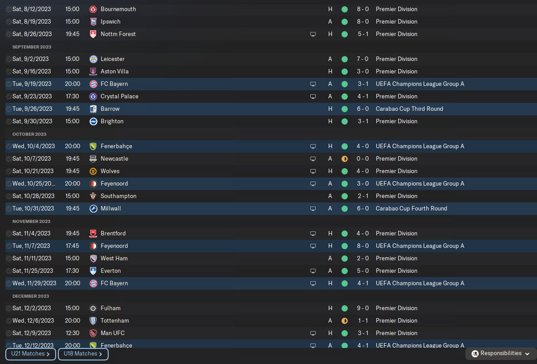Click the TV icon on the Man UFC row

pos(313,333)
